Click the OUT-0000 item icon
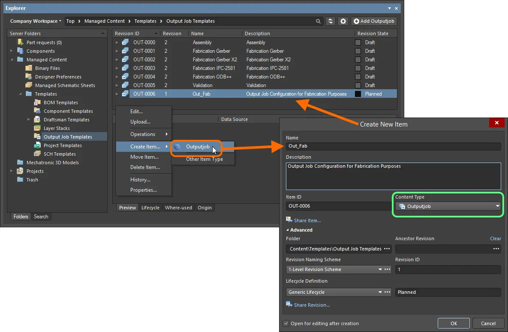 click(125, 42)
